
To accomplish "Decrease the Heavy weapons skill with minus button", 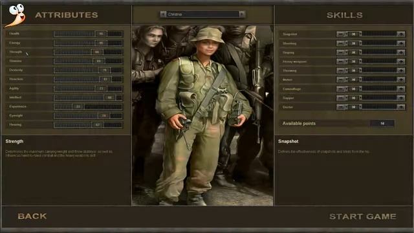I will (341, 61).
